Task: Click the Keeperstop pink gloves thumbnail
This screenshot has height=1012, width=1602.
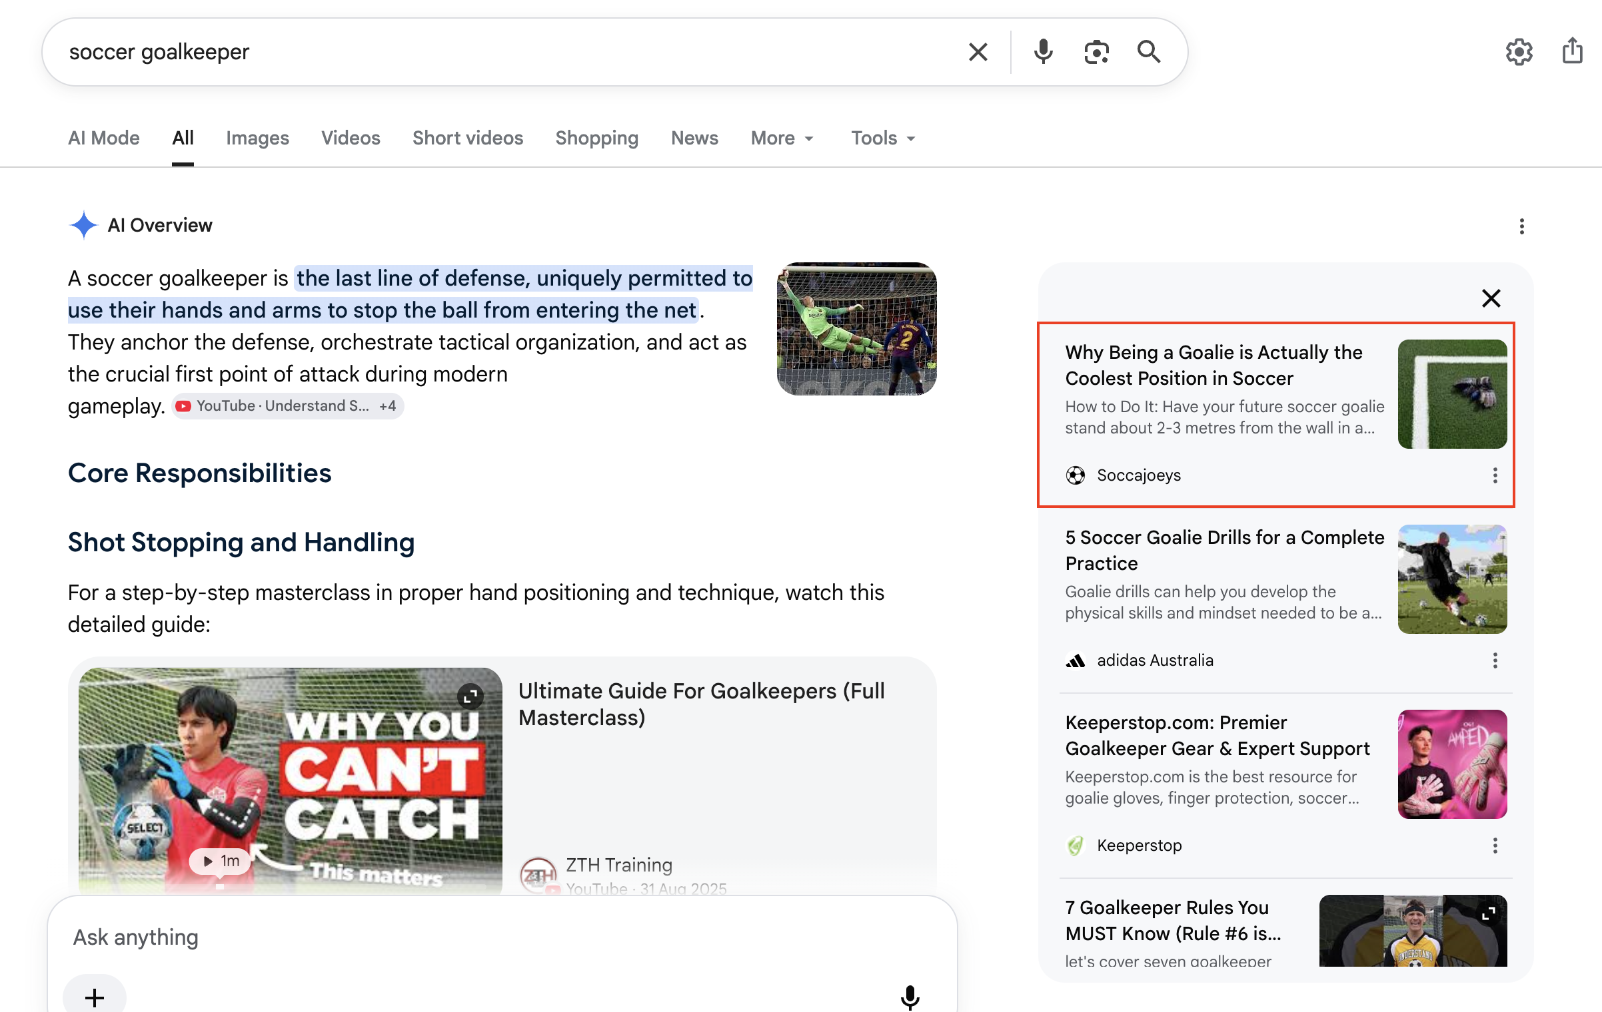Action: coord(1452,764)
